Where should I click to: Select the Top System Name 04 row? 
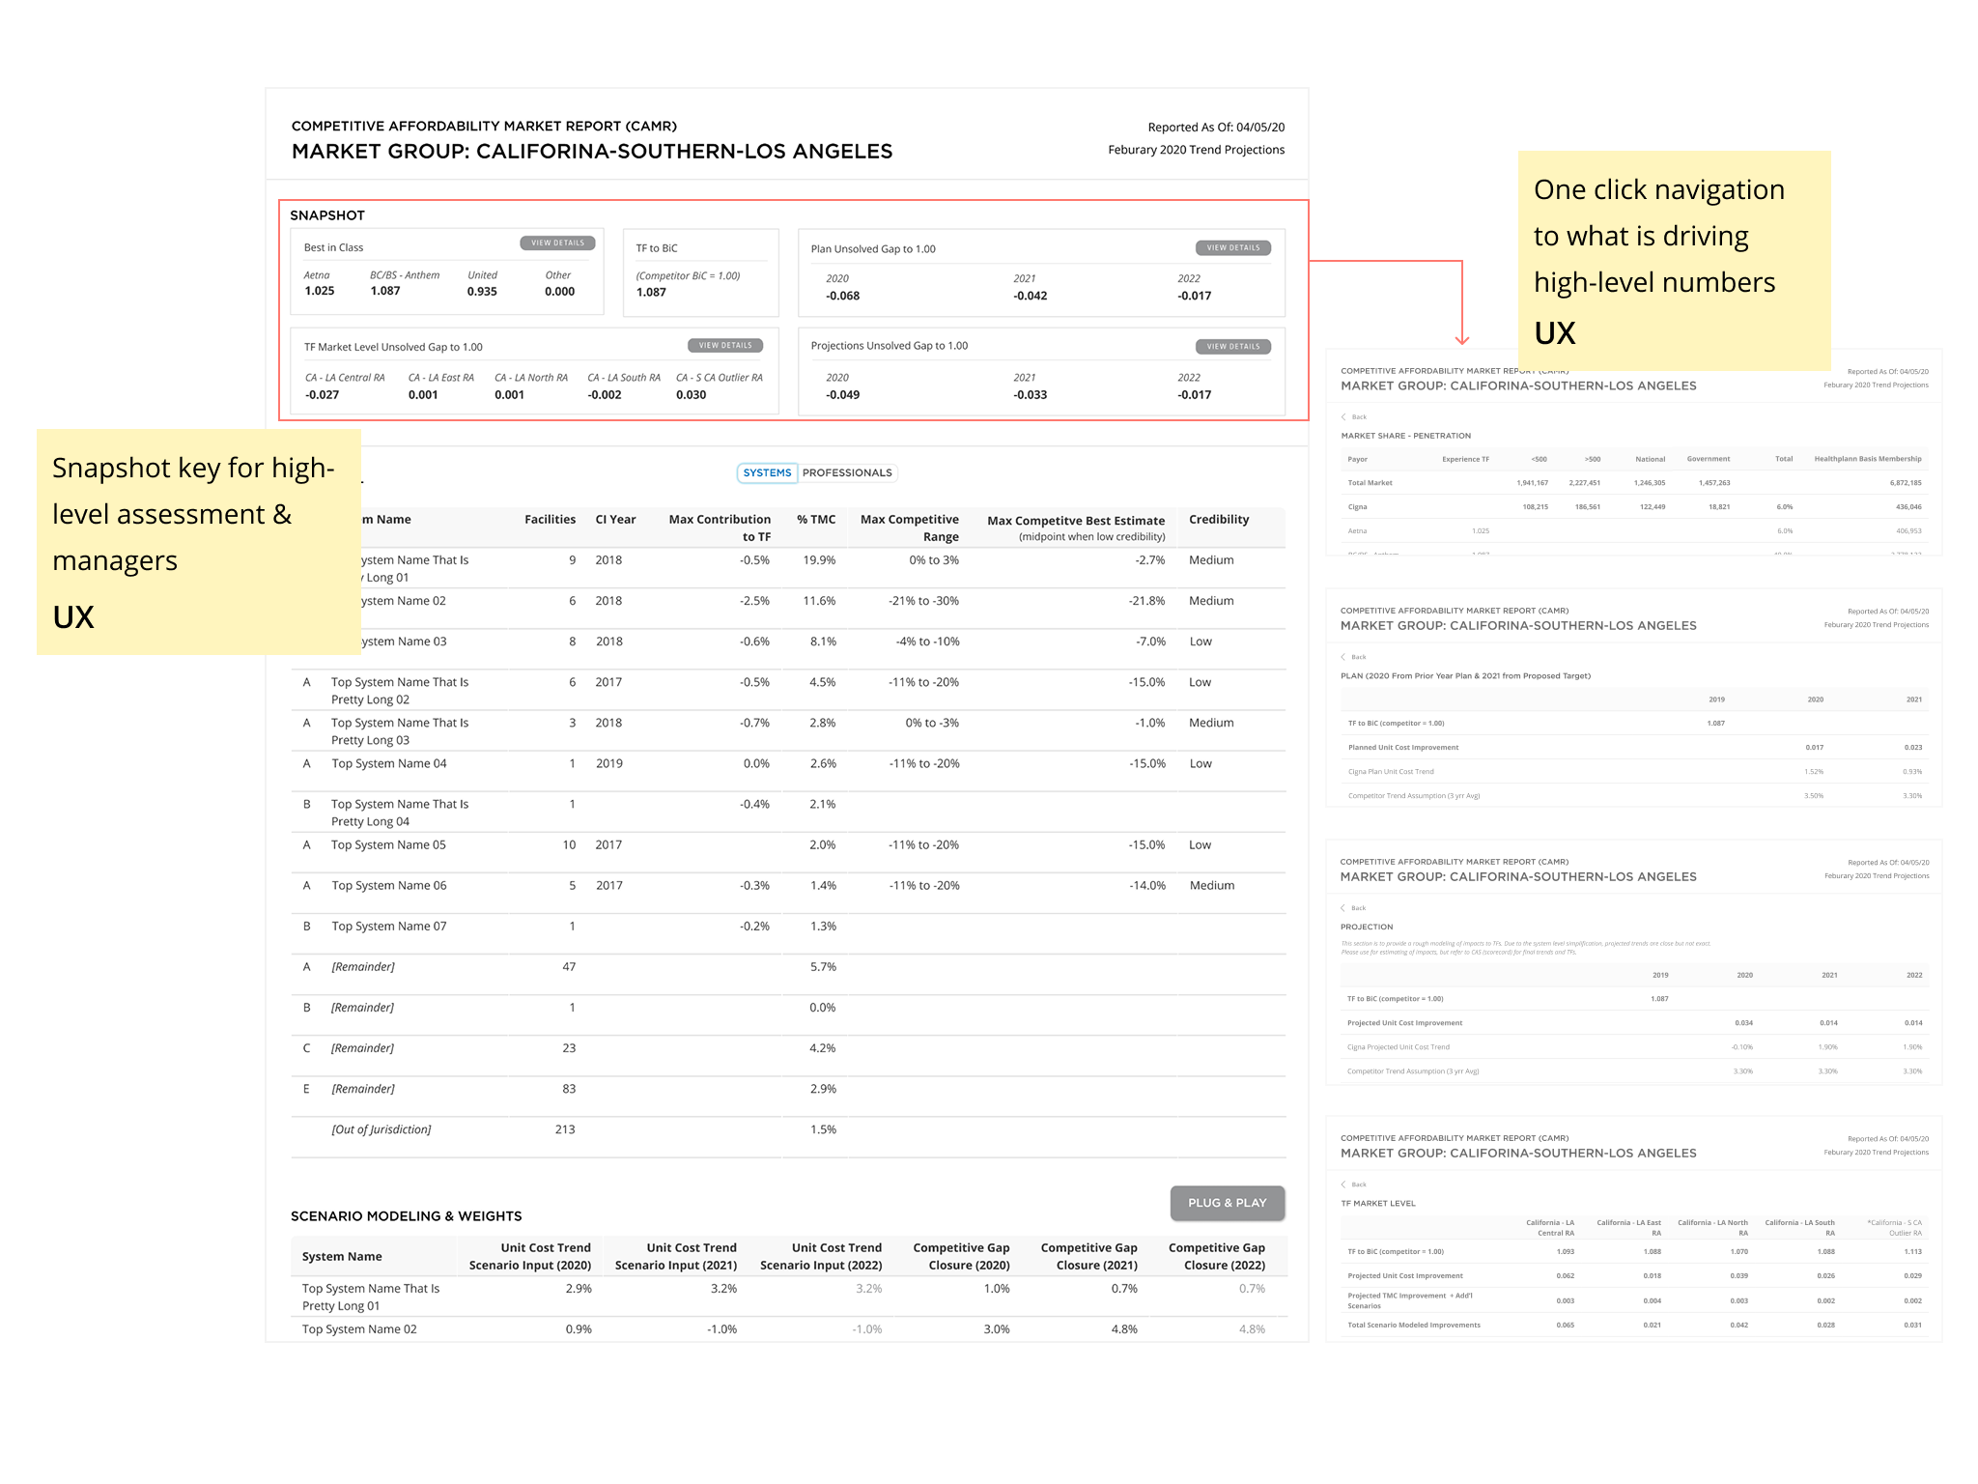389,764
